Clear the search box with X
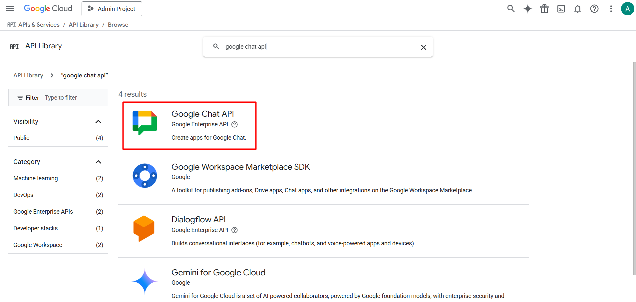 pyautogui.click(x=424, y=47)
